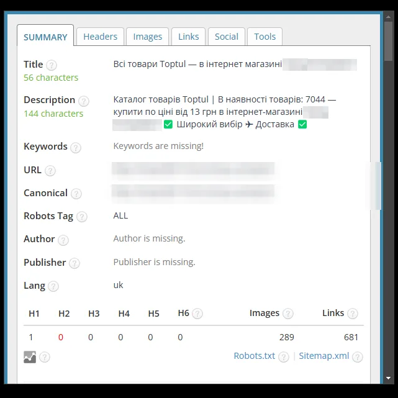The width and height of the screenshot is (398, 398).
Task: Click the vertical scrollbar thumb
Action: (388, 41)
